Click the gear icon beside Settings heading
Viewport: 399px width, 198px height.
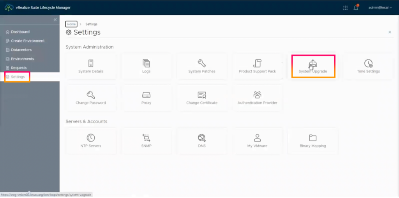pos(69,33)
